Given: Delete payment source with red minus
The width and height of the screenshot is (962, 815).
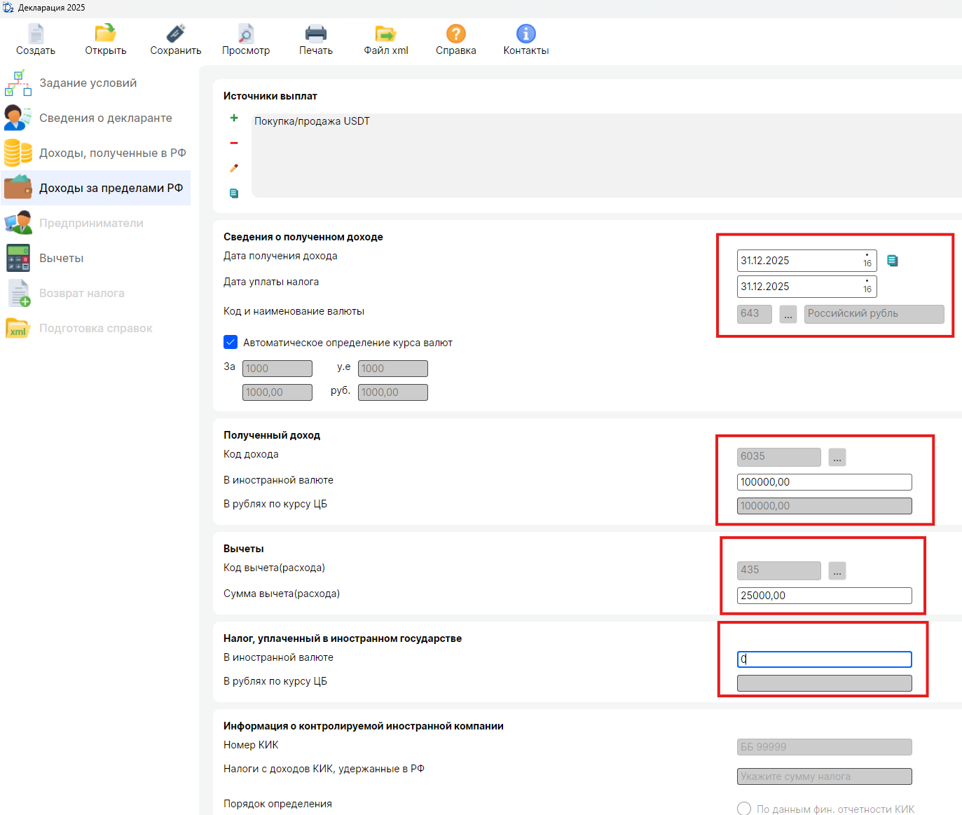Looking at the screenshot, I should coord(234,143).
